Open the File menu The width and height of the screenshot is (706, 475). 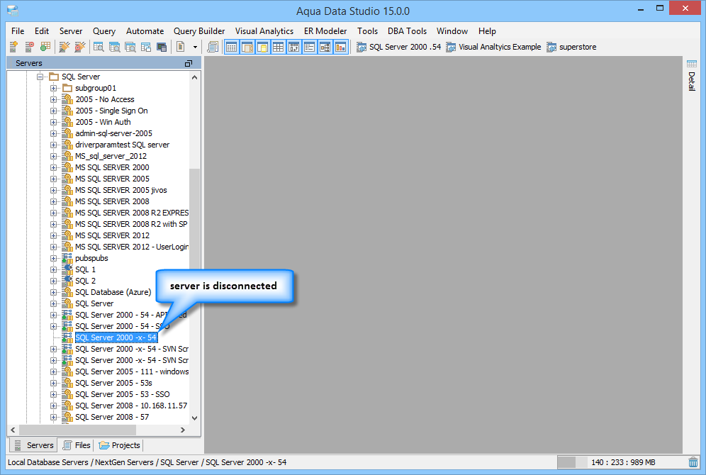click(18, 31)
